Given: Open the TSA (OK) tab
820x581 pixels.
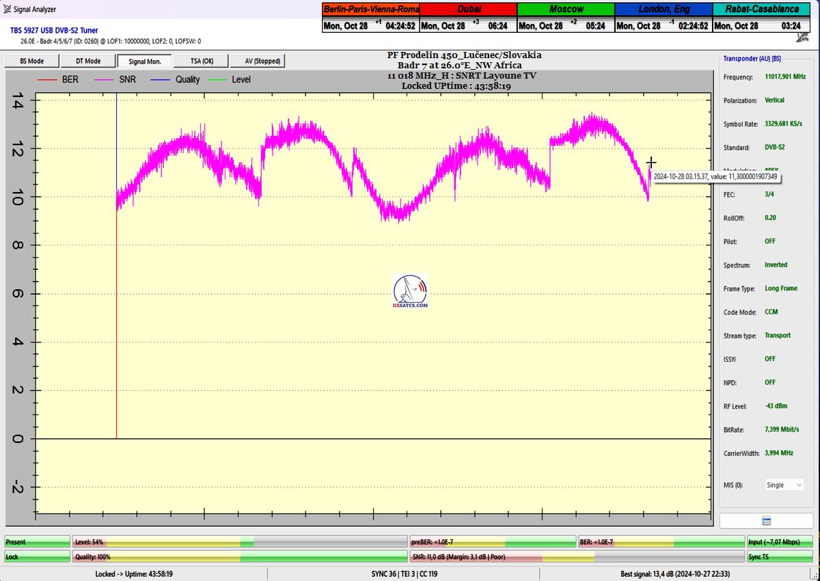Looking at the screenshot, I should pyautogui.click(x=201, y=61).
